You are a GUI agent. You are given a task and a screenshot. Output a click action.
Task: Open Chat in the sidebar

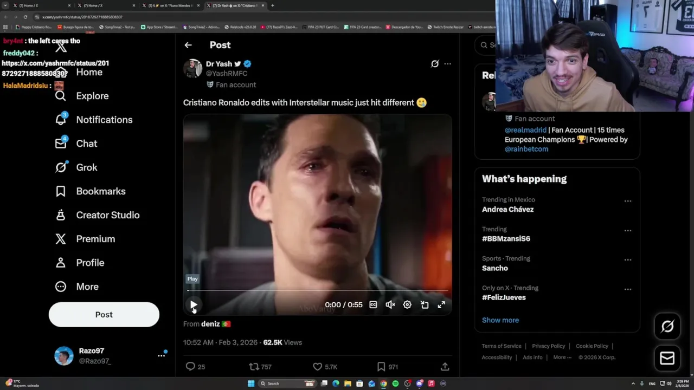(x=76, y=144)
